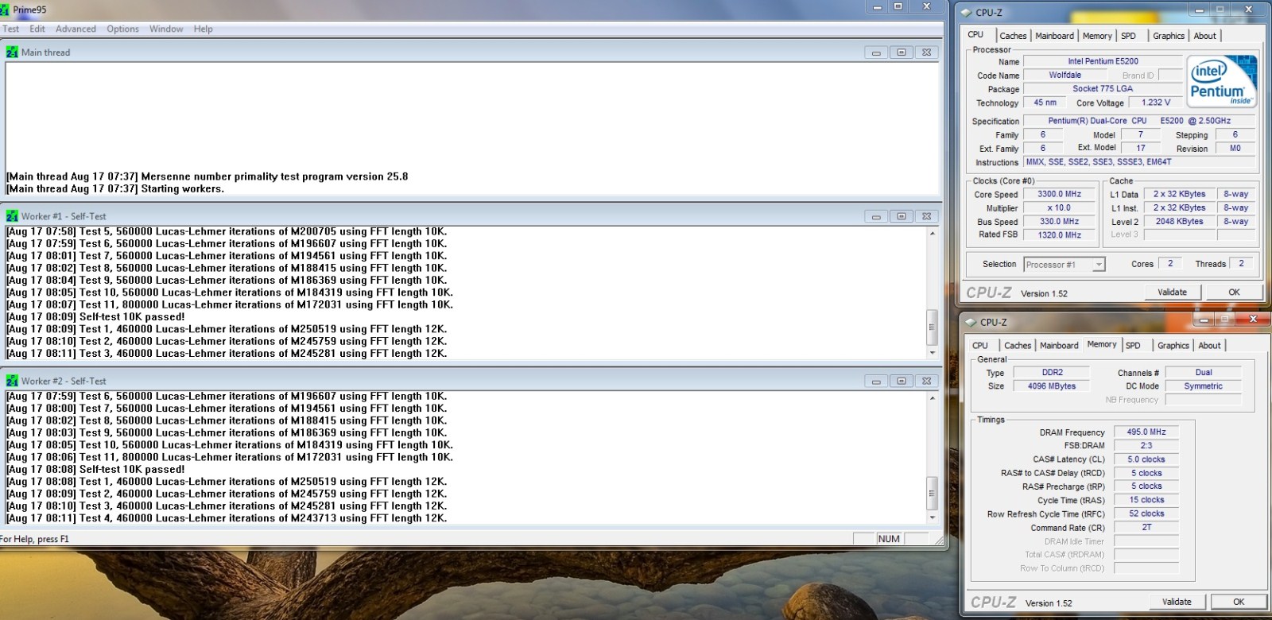Switch to Graphics tab in upper CPU-Z
Screen dimensions: 1272x620
pyautogui.click(x=1169, y=36)
